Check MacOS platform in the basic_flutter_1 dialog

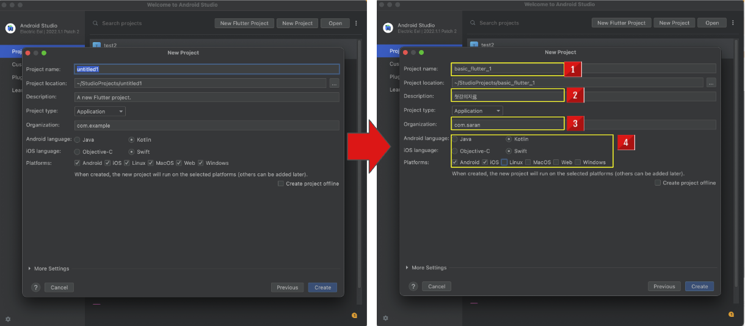[528, 162]
